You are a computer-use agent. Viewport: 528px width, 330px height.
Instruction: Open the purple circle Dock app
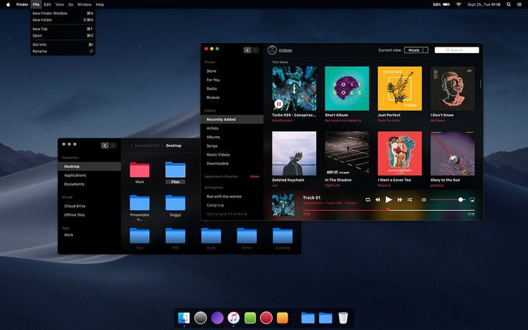click(217, 318)
